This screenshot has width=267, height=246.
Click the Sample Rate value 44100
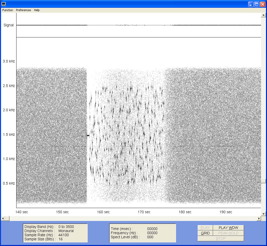[x=63, y=235]
